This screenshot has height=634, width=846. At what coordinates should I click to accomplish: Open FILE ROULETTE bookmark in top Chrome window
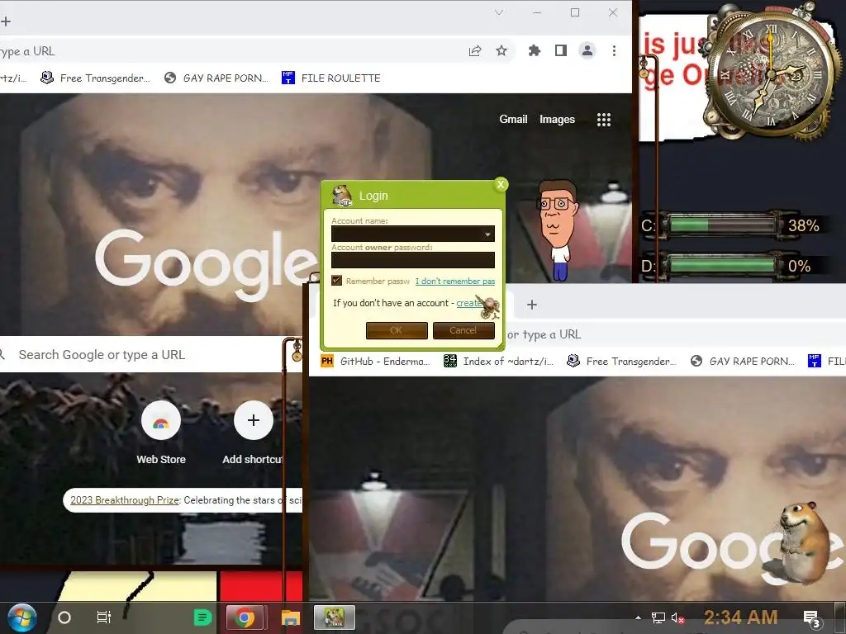(330, 78)
